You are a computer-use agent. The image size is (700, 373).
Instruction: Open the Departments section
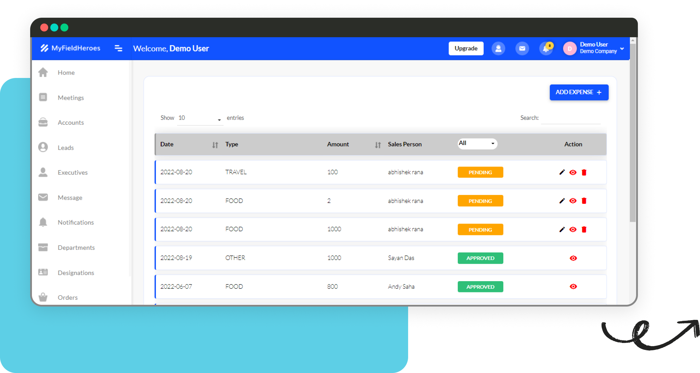pyautogui.click(x=76, y=247)
